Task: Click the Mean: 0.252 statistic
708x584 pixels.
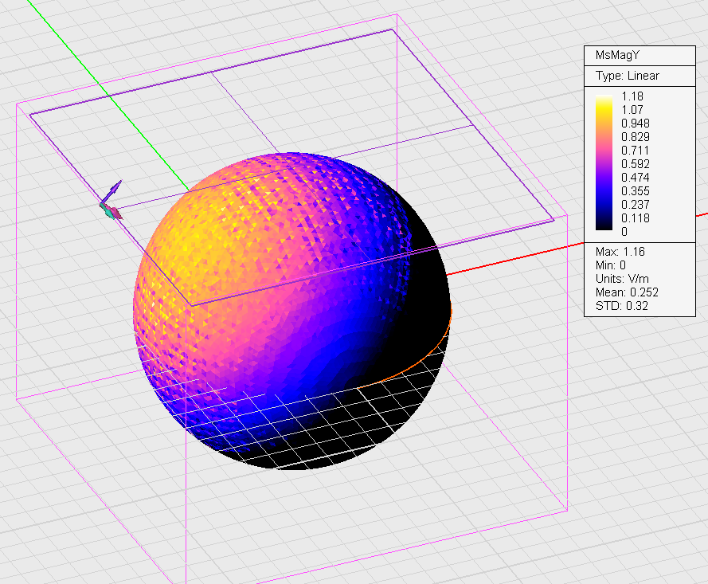Action: [x=627, y=292]
